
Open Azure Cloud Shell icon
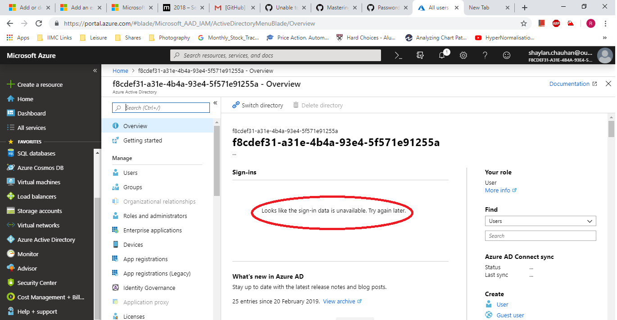[398, 55]
